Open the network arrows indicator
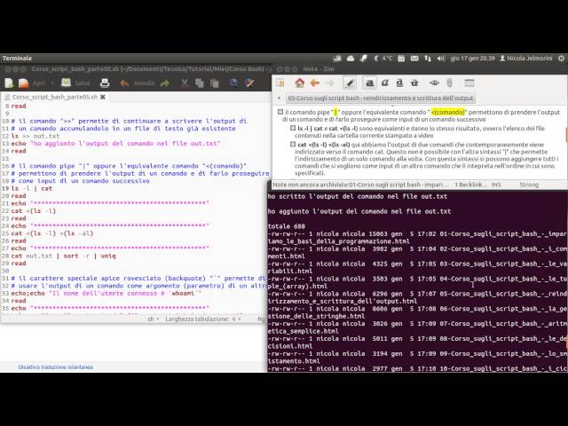This screenshot has width=568, height=426. point(428,59)
